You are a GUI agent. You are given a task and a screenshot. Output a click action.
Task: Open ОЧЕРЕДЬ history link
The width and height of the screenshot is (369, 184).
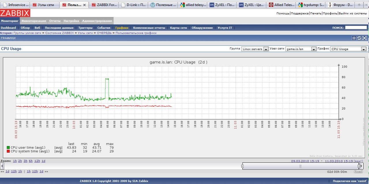(x=104, y=33)
